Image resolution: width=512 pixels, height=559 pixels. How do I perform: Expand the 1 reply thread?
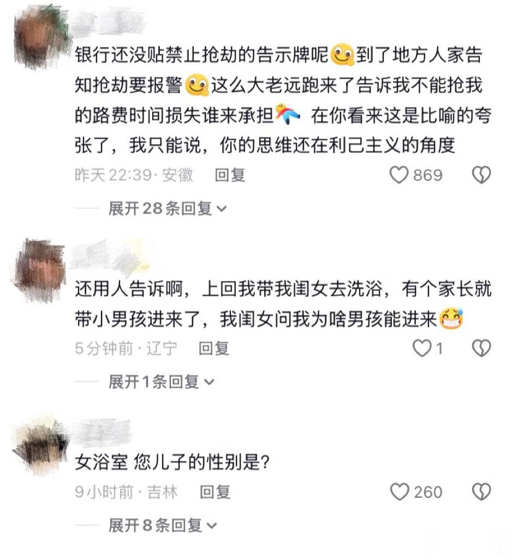pyautogui.click(x=161, y=382)
